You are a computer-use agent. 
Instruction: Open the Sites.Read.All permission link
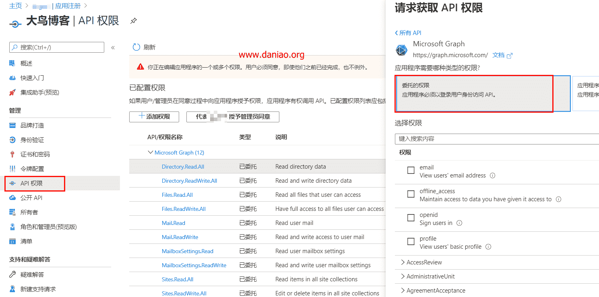[178, 279]
